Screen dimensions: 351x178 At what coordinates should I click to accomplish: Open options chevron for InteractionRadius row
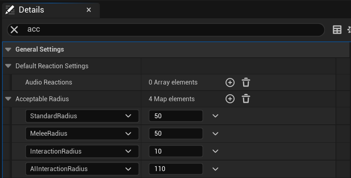coord(215,151)
